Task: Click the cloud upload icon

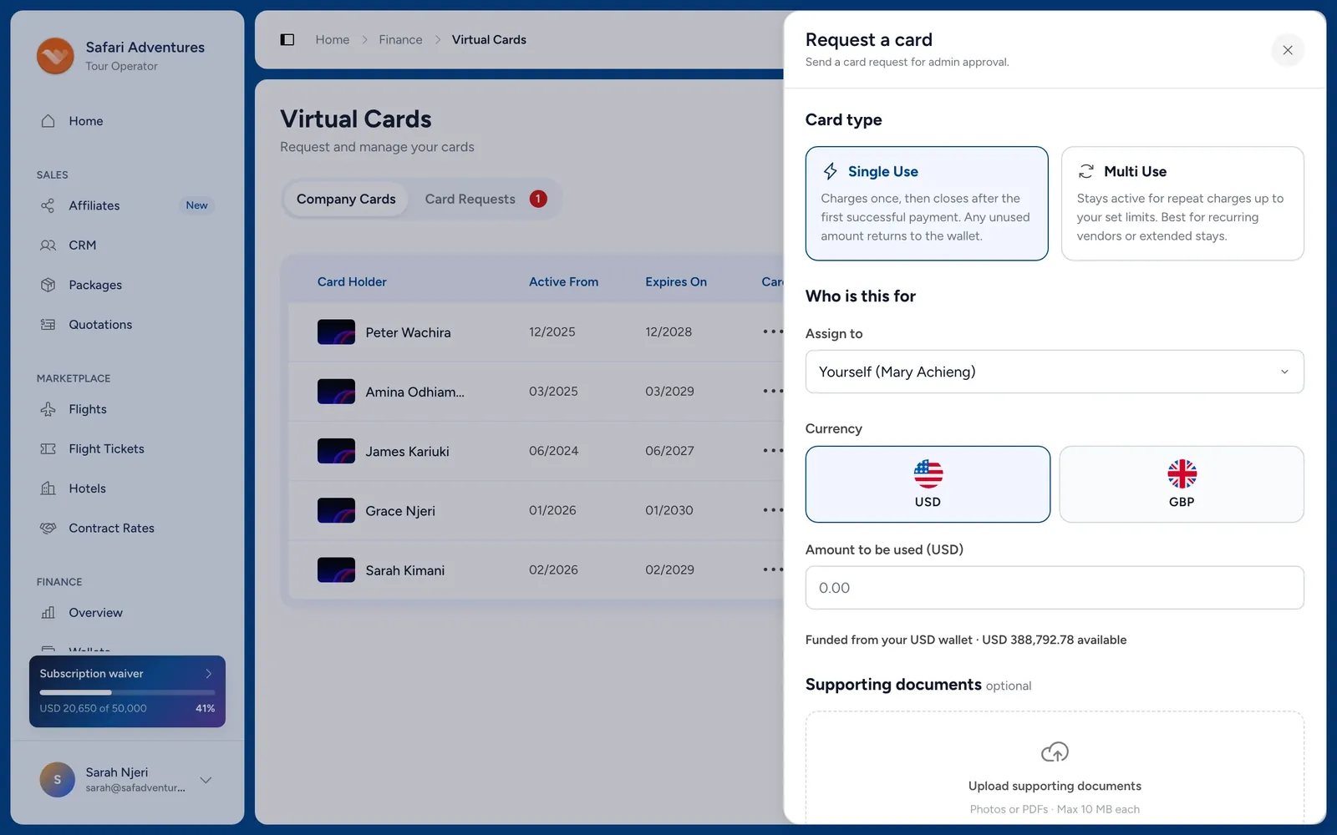Action: (x=1055, y=752)
